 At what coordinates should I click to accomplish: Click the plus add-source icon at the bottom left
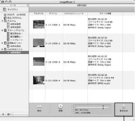point(3,114)
